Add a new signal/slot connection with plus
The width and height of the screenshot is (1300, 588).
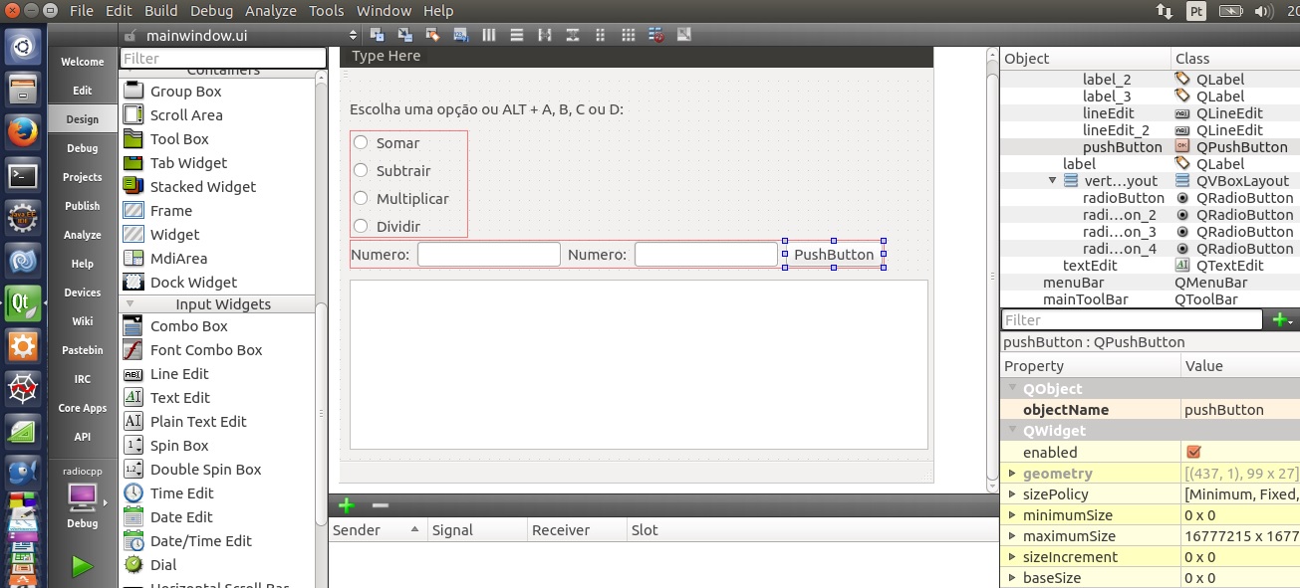(347, 505)
